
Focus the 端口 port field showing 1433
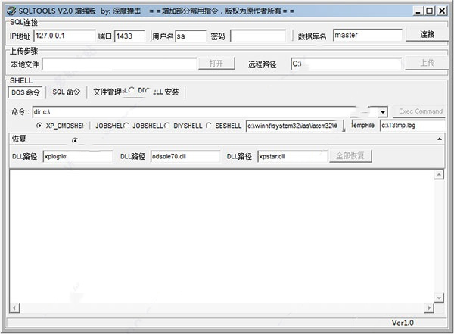(129, 36)
